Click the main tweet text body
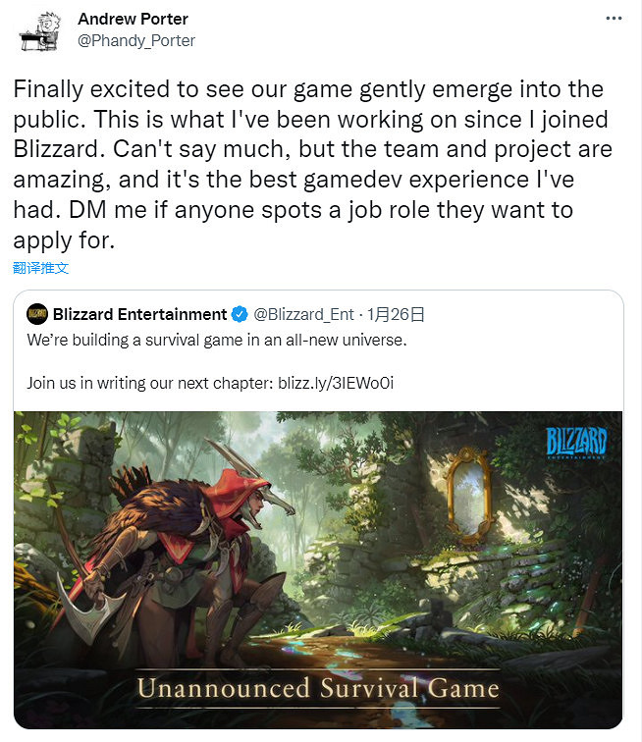642x742 pixels. 312,164
